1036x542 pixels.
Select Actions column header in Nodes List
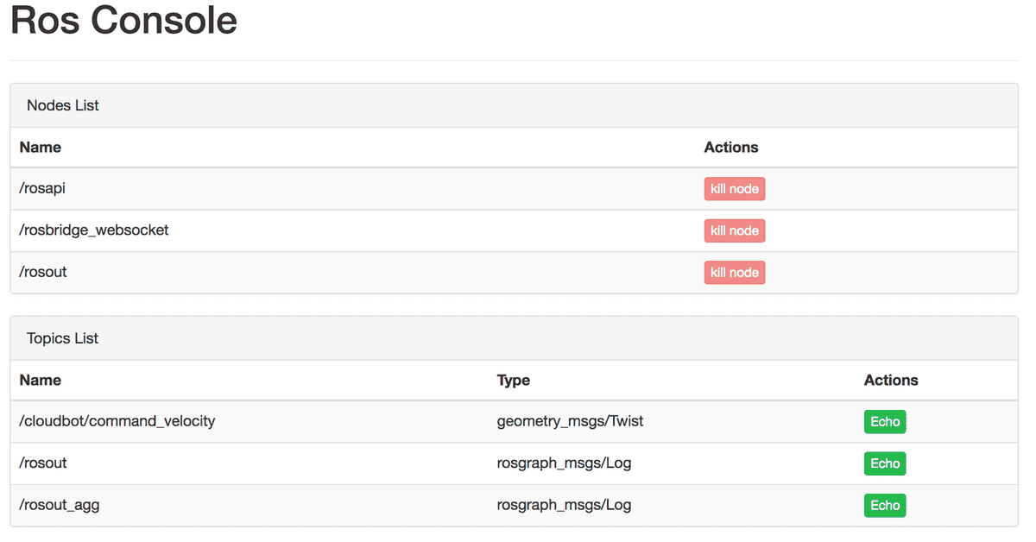(x=730, y=148)
